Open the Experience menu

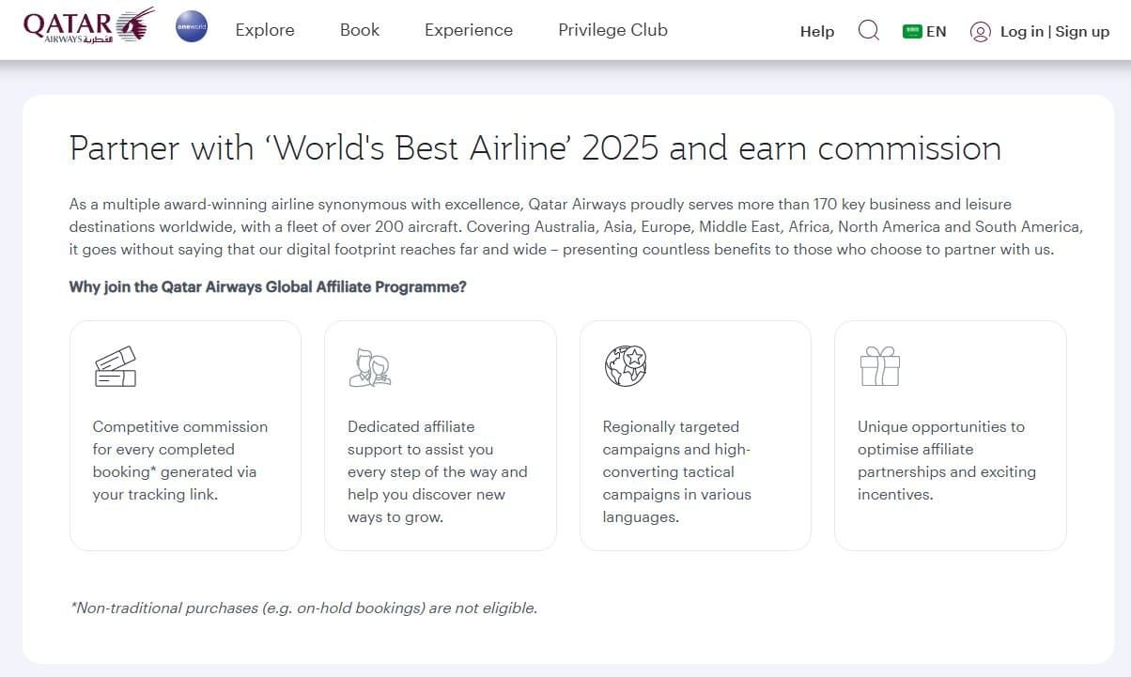[469, 30]
